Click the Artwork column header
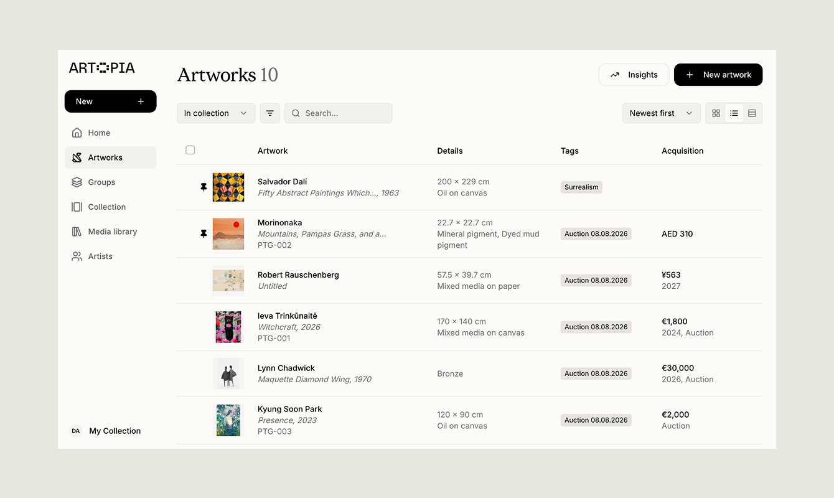This screenshot has height=498, width=834. click(x=273, y=151)
